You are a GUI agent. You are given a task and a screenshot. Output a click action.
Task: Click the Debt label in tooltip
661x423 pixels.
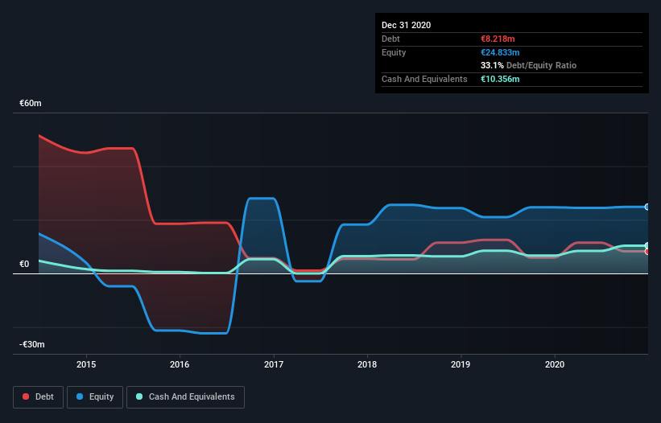(390, 39)
